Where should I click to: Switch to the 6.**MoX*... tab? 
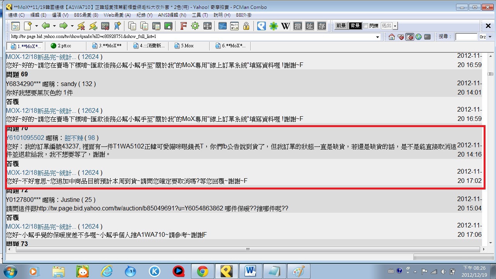[x=230, y=46]
